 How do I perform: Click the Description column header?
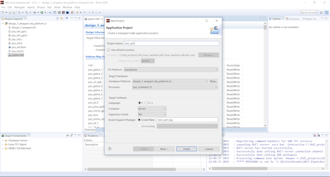(x=91, y=145)
